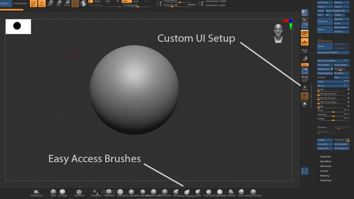This screenshot has height=199, width=354.
Task: Click the Actual size icon
Action: tap(304, 25)
